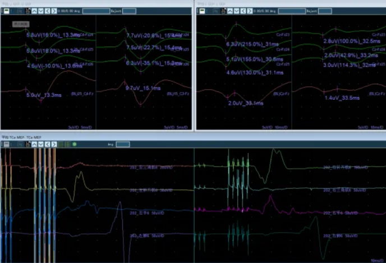Click the Avg value field in upper-right SEP window
386x263 pixels.
[292, 11]
